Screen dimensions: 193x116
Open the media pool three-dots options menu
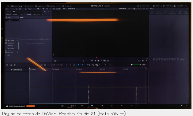click(51, 9)
